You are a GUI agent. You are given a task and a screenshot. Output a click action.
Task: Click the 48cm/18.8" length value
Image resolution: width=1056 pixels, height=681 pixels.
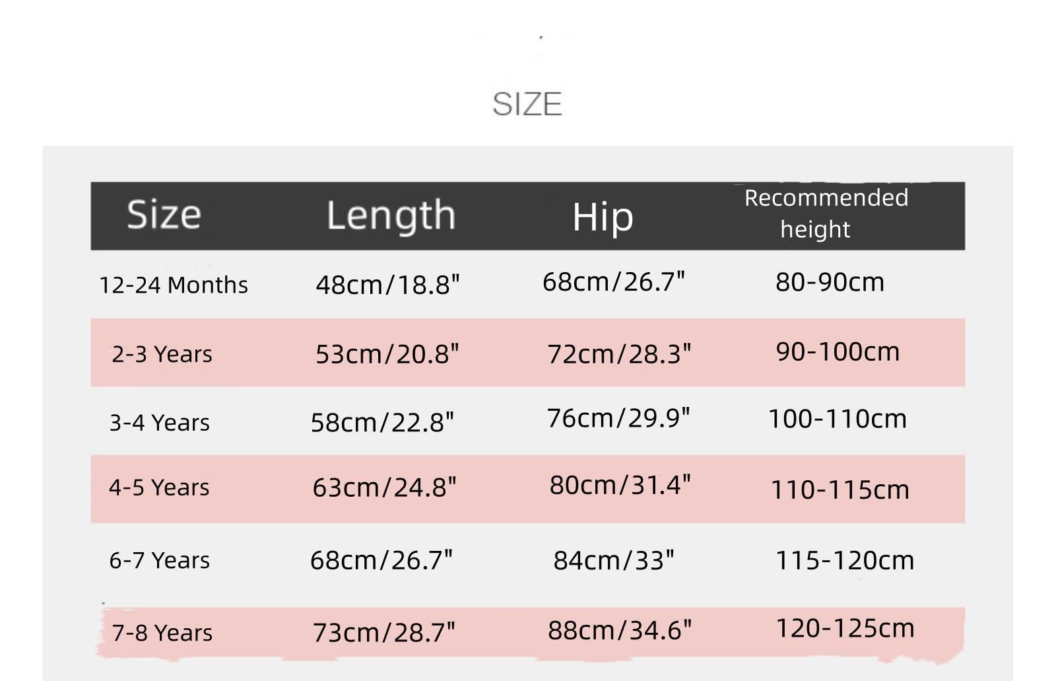387,285
